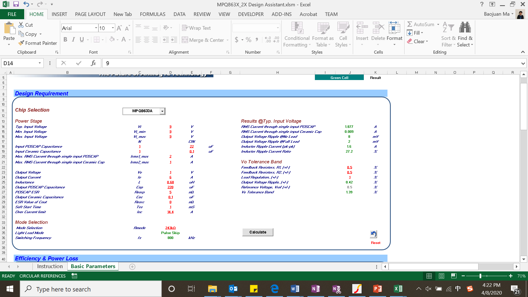Click the Merge & Center icon
This screenshot has height=297, width=528.
tap(185, 40)
